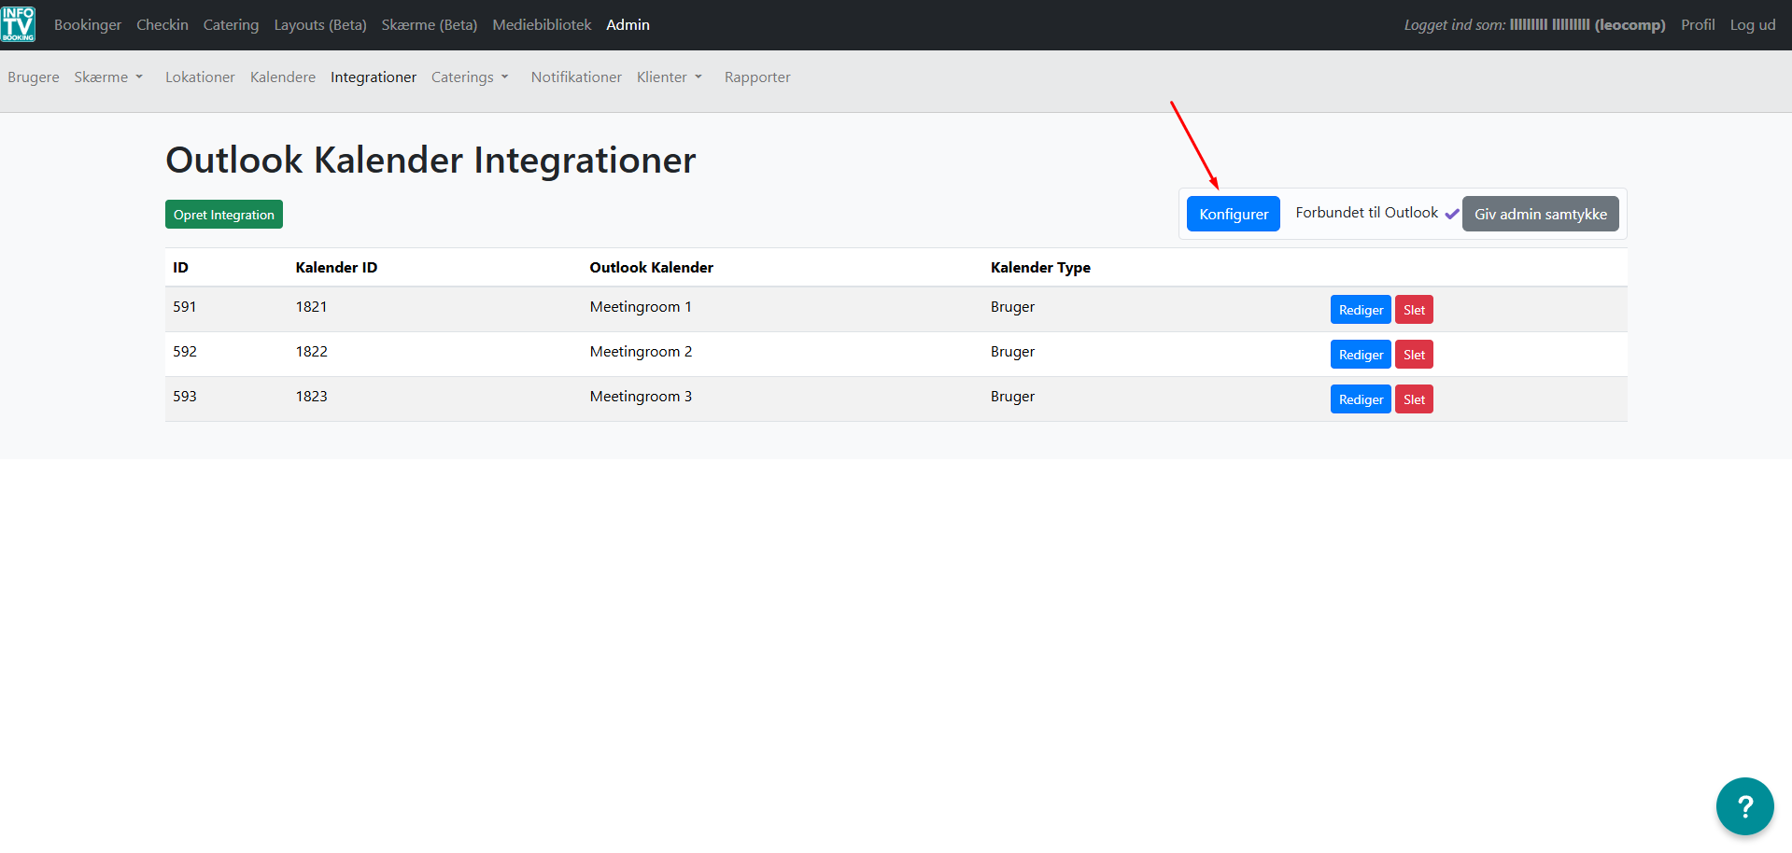1792x853 pixels.
Task: Click Bruger type in Meetingroom 3 row
Action: coord(1012,397)
